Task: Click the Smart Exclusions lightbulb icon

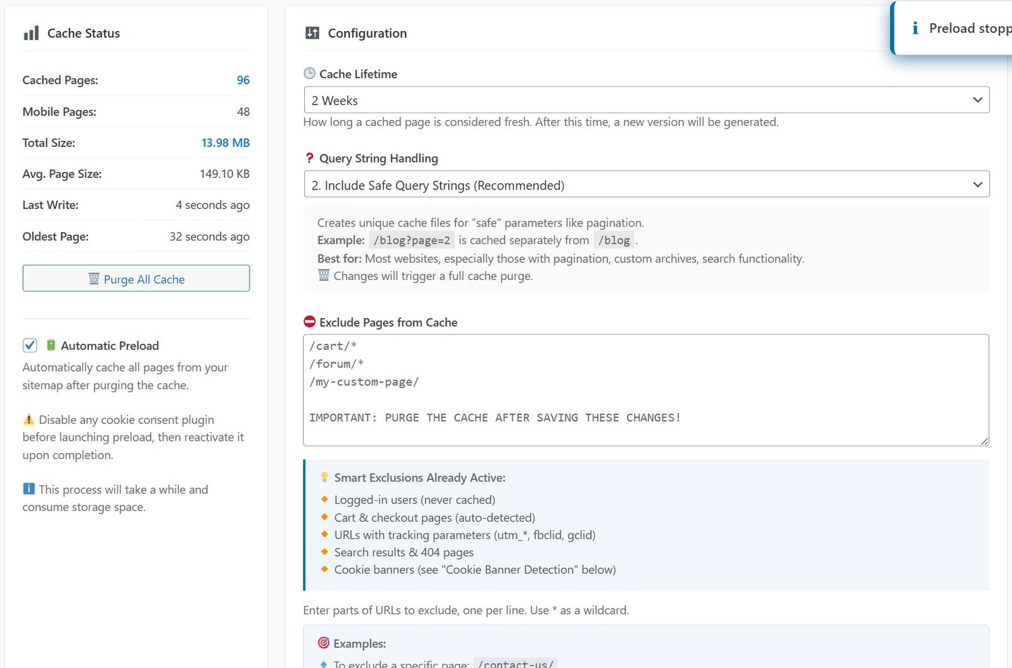Action: coord(325,477)
